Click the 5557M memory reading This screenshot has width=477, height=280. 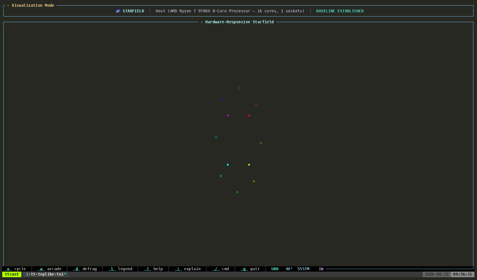(x=303, y=269)
